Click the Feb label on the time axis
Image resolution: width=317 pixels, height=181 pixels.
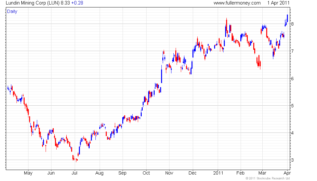pos(240,173)
